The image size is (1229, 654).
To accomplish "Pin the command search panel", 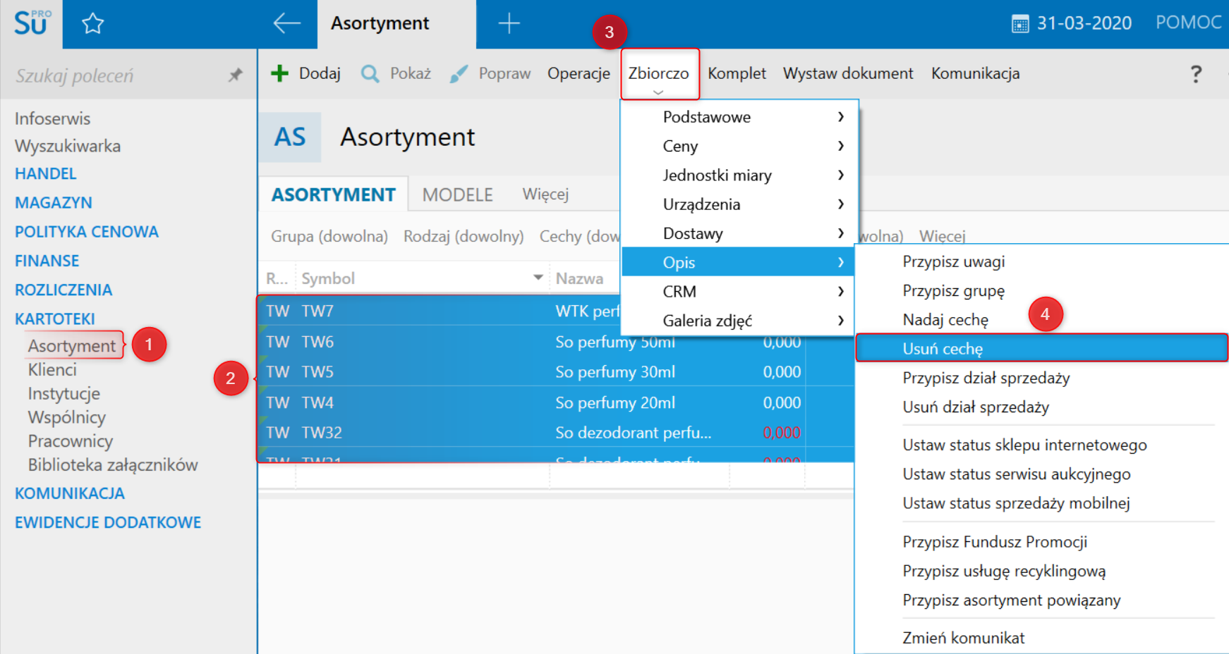I will [236, 75].
